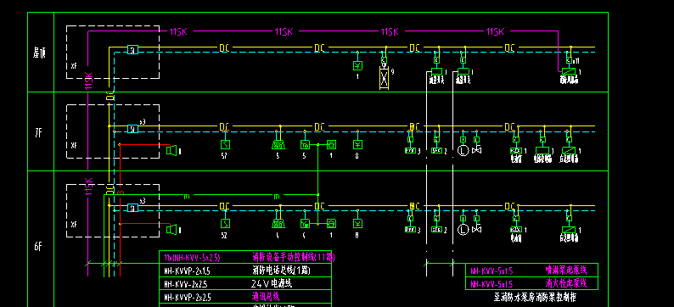Select the 6F fire telephone symbol

(x=331, y=224)
